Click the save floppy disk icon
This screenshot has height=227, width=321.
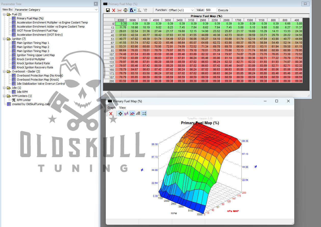coord(108,10)
